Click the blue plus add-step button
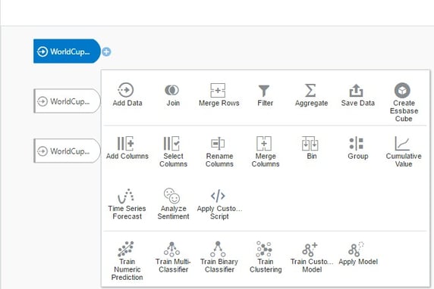 [x=106, y=51]
